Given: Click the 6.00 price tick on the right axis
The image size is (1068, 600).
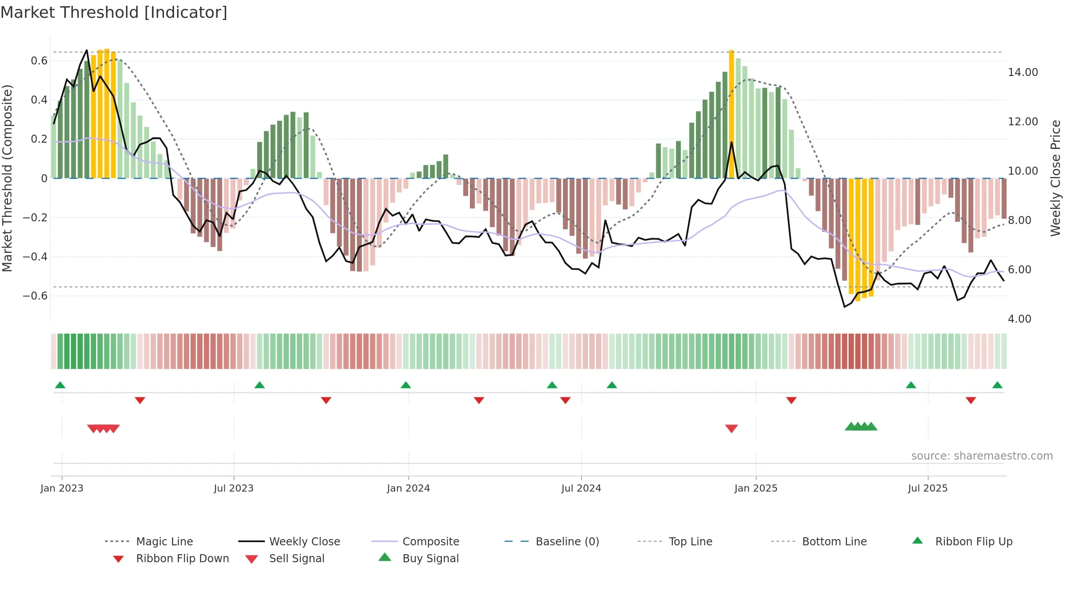Looking at the screenshot, I should [x=1019, y=270].
